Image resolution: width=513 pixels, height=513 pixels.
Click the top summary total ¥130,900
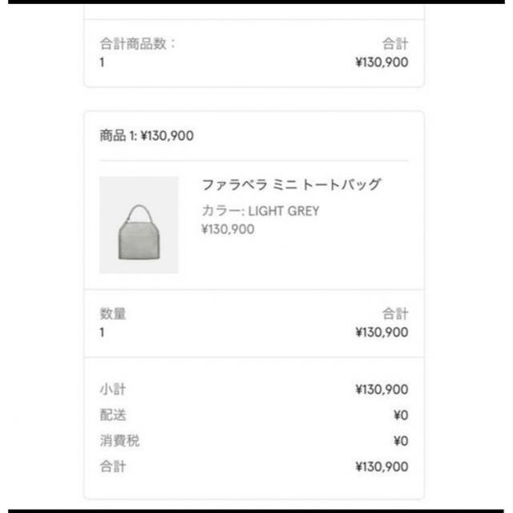coord(382,63)
